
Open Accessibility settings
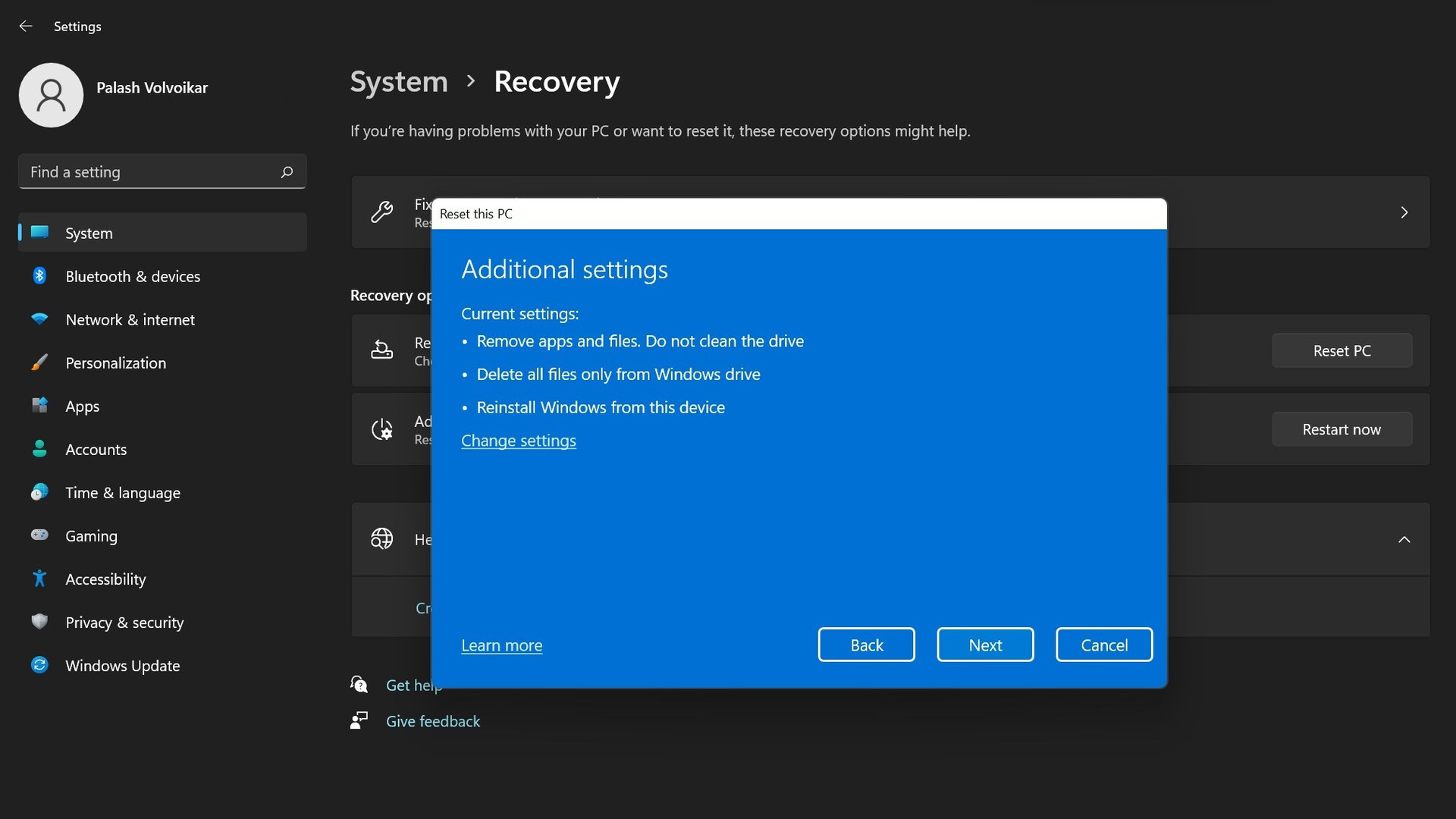tap(105, 579)
